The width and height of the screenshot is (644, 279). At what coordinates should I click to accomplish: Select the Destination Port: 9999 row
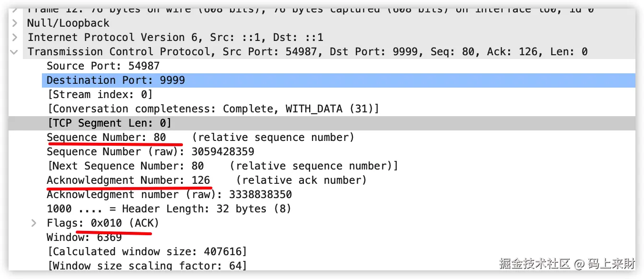click(x=116, y=80)
